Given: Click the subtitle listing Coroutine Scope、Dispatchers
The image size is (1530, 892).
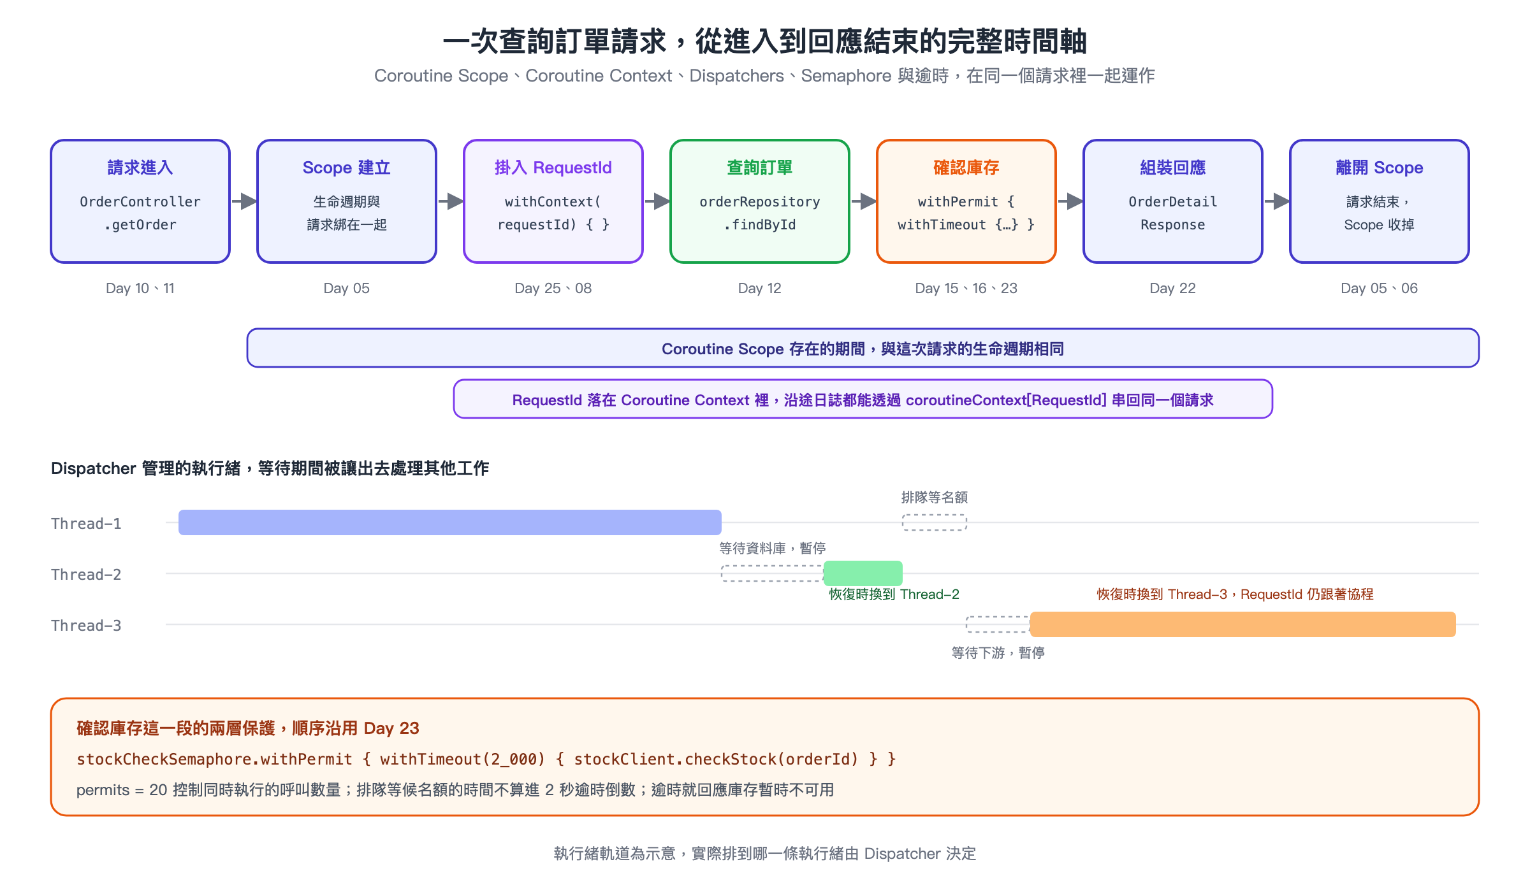Looking at the screenshot, I should click(765, 75).
